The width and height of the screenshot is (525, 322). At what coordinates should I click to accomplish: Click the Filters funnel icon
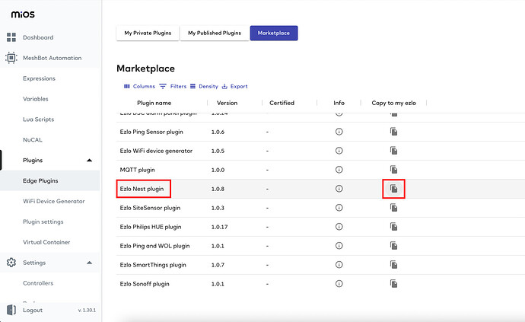tap(163, 87)
